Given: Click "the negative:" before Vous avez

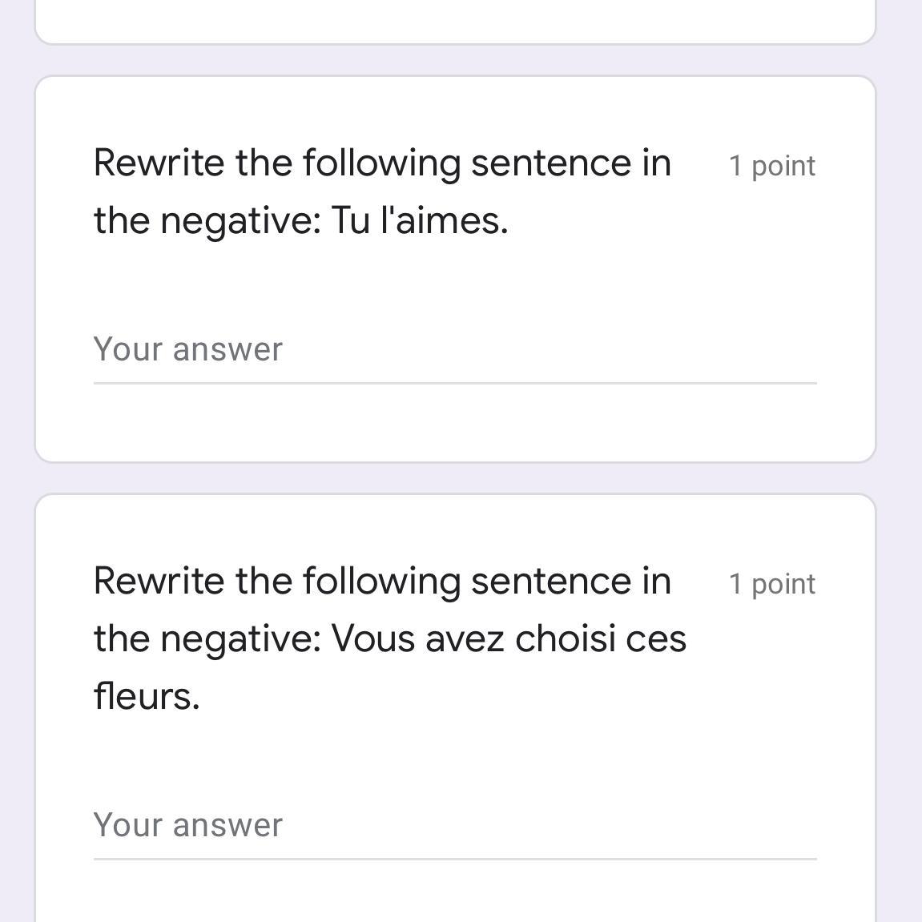Looking at the screenshot, I should click(207, 639).
